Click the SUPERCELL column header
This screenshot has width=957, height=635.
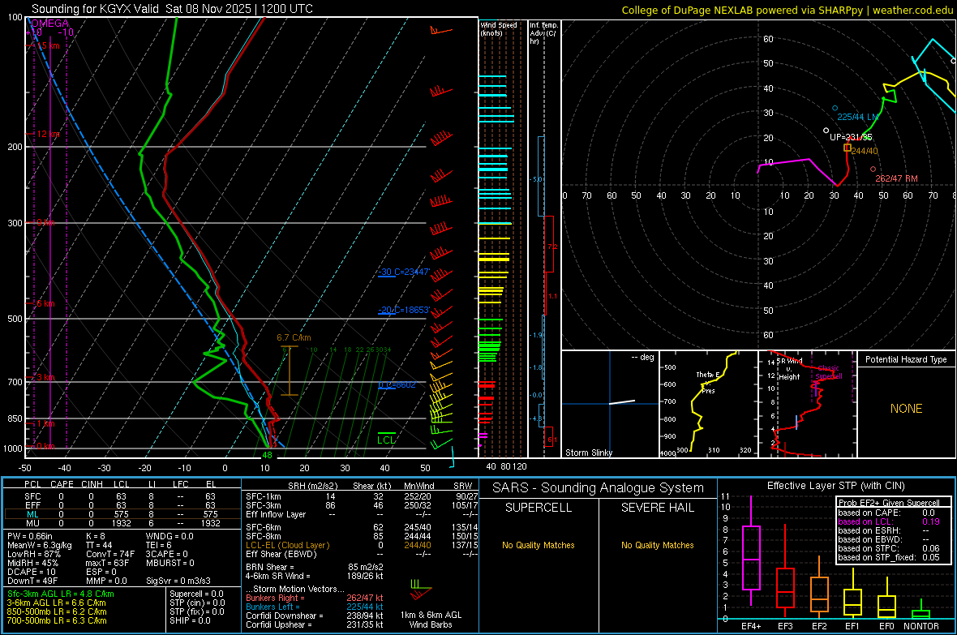point(539,508)
